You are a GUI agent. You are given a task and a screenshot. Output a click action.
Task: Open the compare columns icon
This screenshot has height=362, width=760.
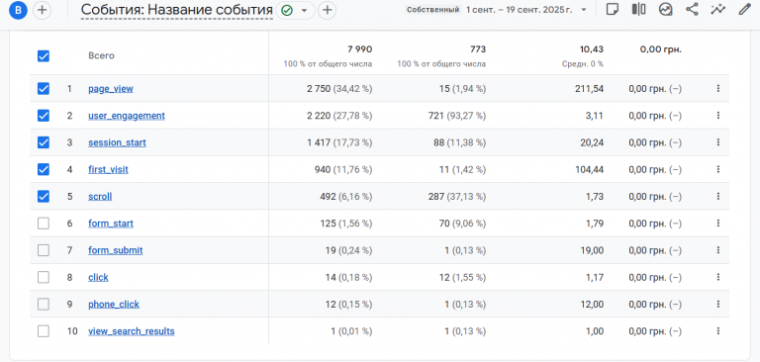point(639,10)
